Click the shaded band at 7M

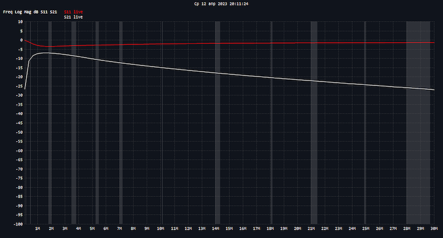point(120,122)
